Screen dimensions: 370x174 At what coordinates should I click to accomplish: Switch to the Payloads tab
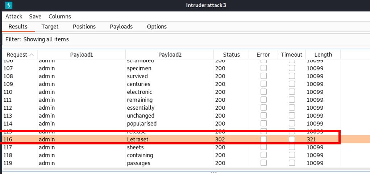point(121,27)
